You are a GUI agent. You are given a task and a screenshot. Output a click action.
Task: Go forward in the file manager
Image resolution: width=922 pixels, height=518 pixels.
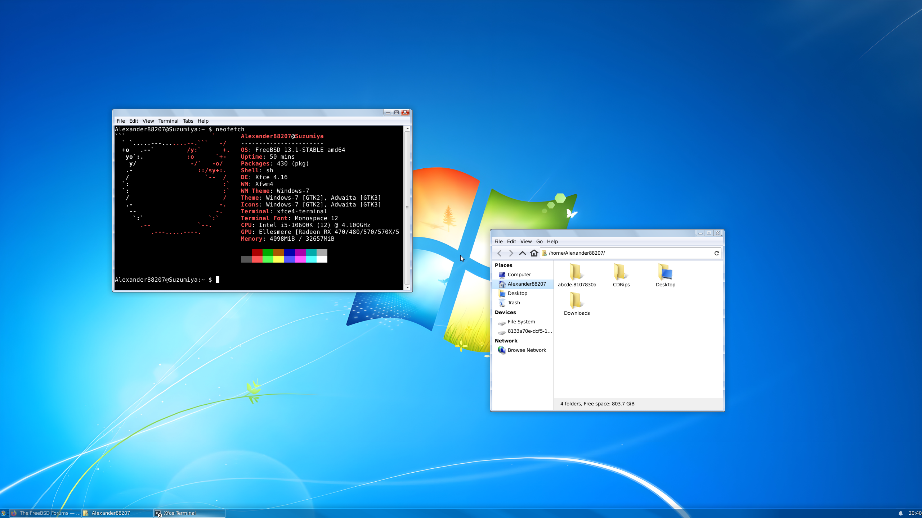[511, 253]
